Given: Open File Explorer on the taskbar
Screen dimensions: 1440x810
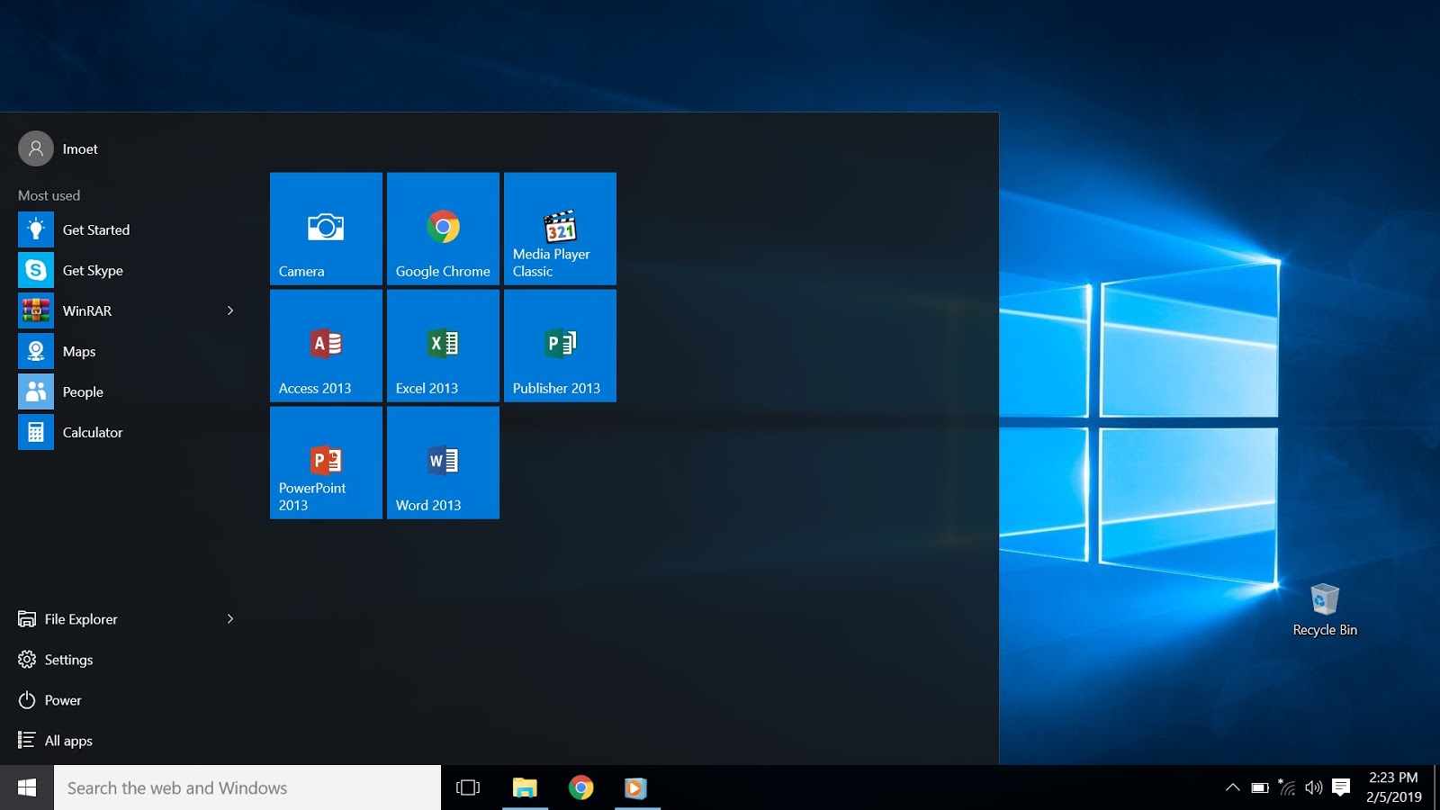Looking at the screenshot, I should [525, 787].
